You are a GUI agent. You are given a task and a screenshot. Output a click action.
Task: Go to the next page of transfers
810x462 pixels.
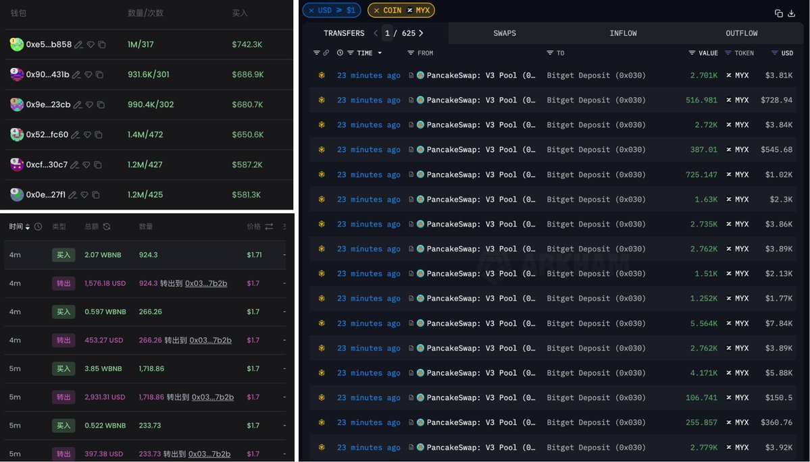pyautogui.click(x=421, y=33)
